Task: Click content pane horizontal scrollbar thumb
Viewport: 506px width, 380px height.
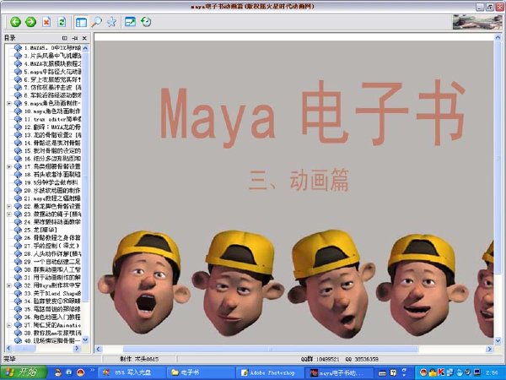Action: (x=271, y=349)
